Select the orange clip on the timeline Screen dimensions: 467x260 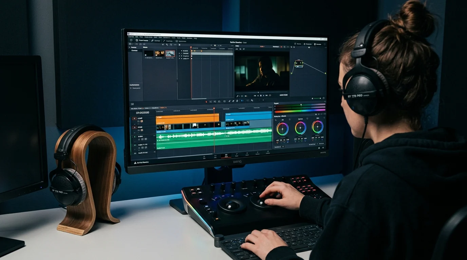tap(187, 118)
